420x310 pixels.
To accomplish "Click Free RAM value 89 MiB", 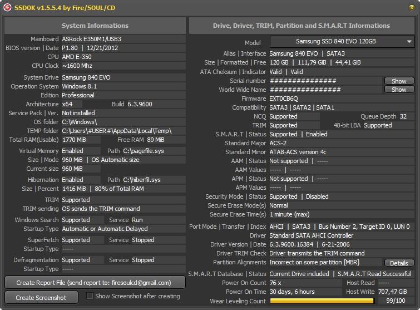I will 156,140.
